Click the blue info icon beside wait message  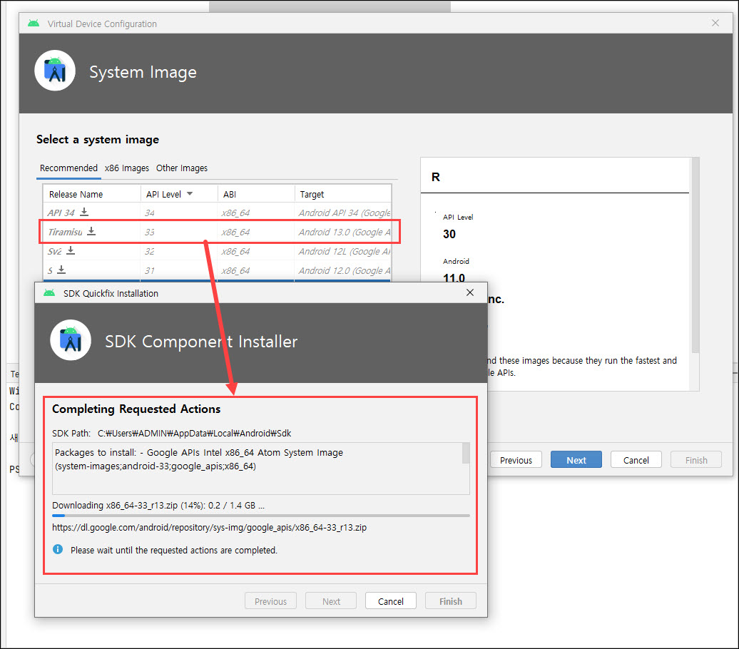tap(58, 549)
